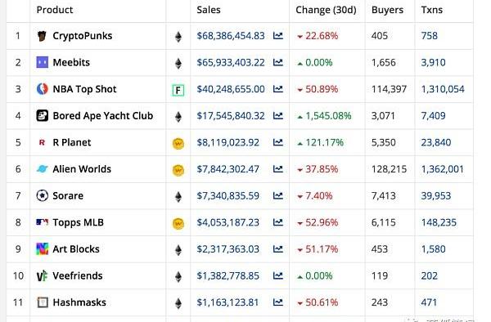This screenshot has height=322, width=491.
Task: Open the Topps MLB product link
Action: (x=79, y=222)
